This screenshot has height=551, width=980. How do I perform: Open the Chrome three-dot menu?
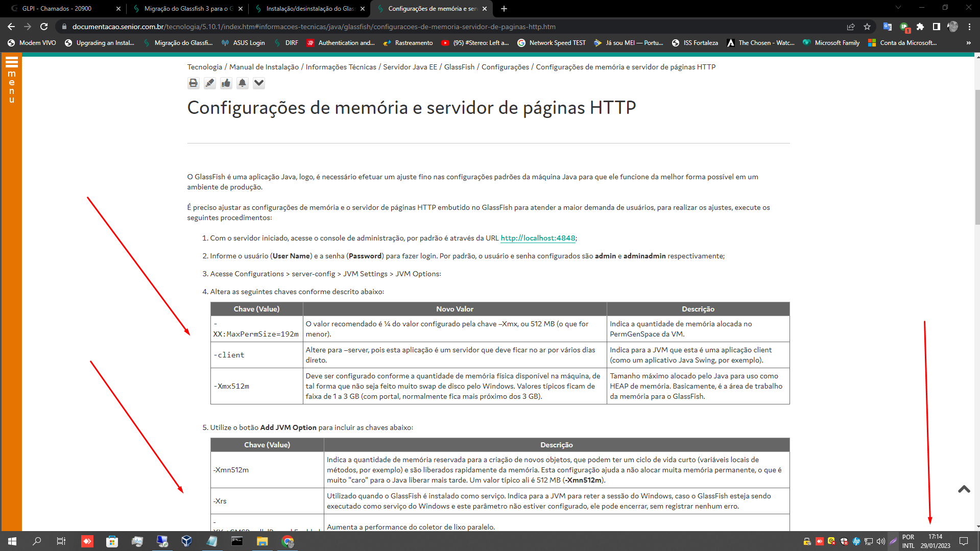969,27
